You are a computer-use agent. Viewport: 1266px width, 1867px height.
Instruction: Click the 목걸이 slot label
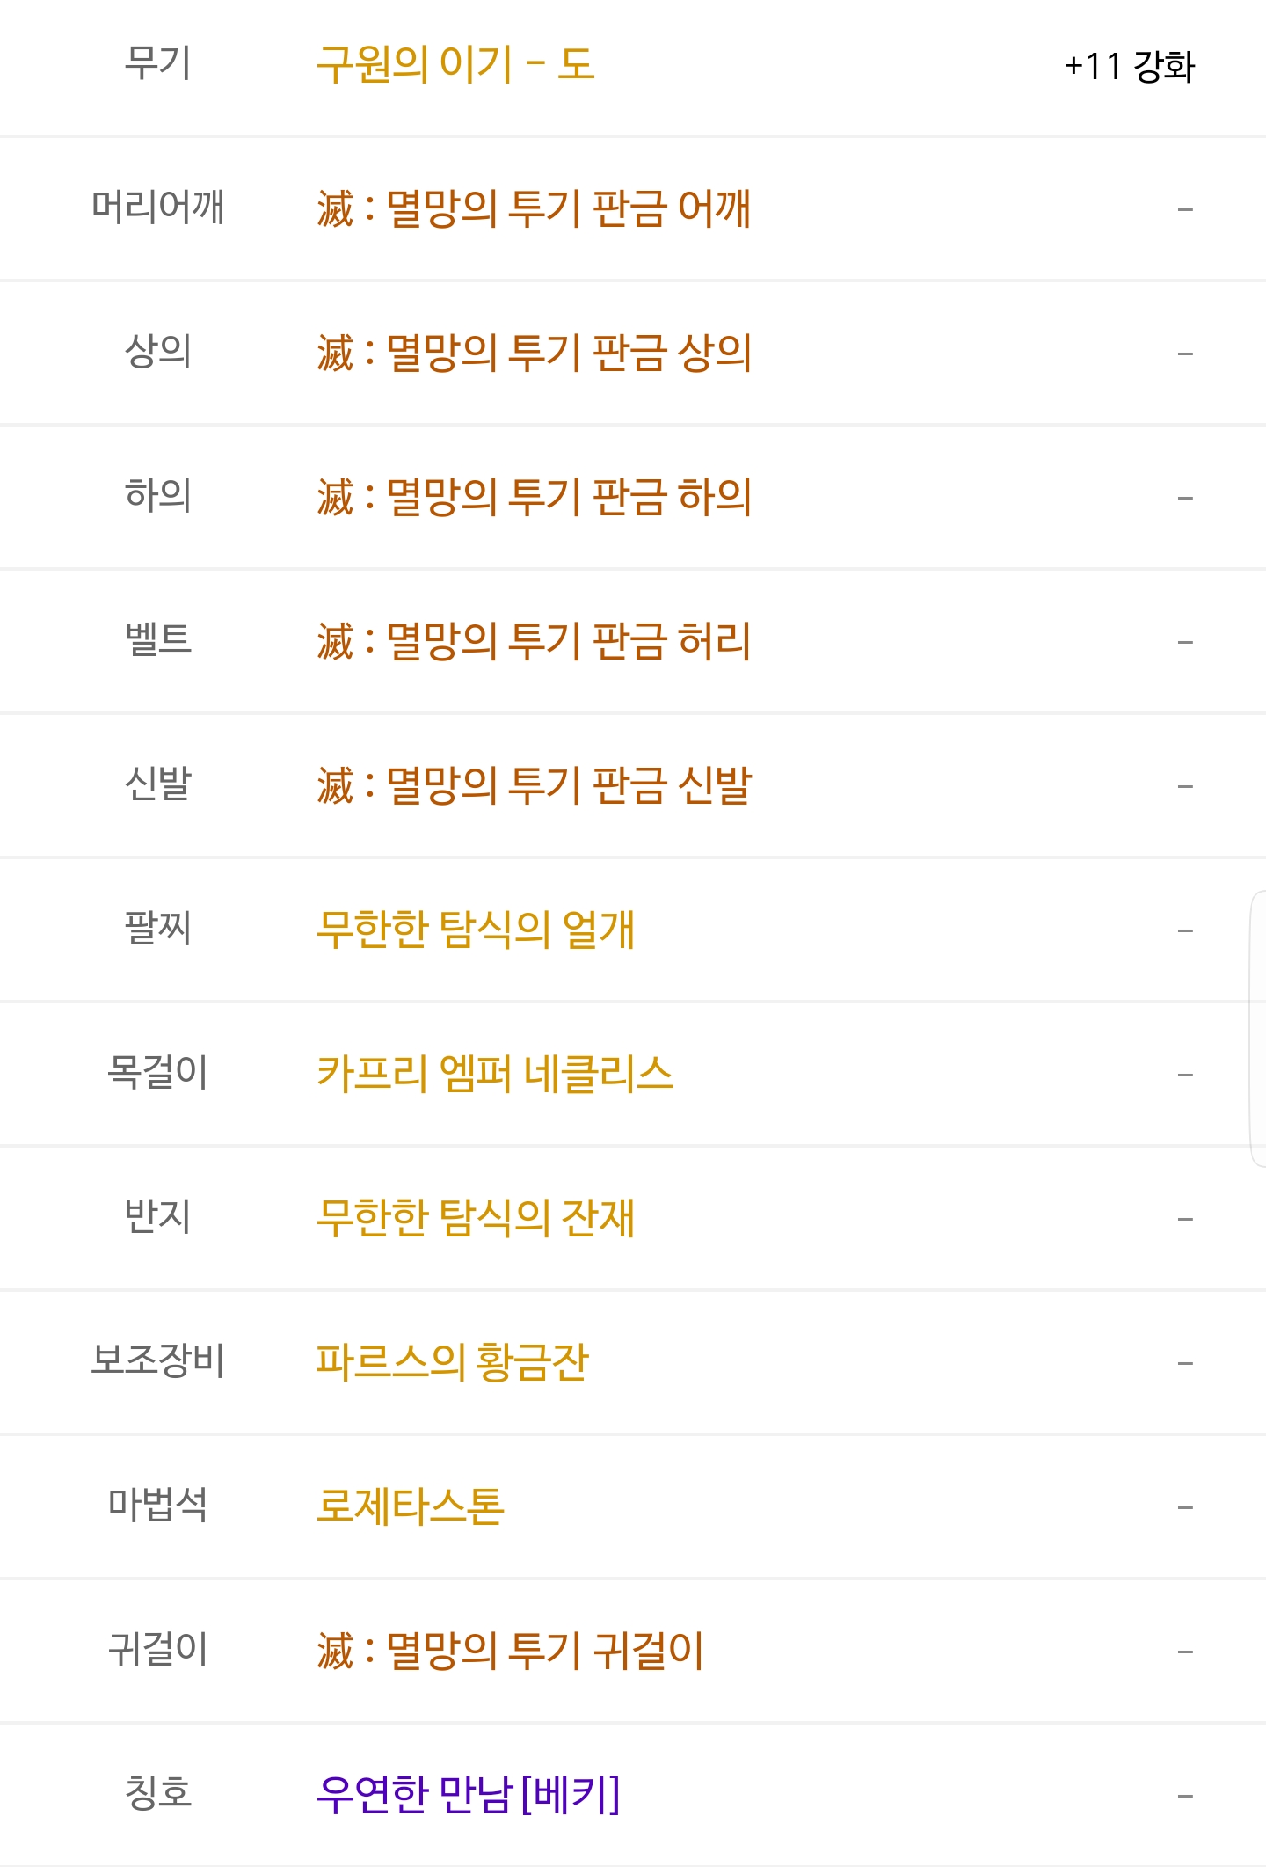[x=157, y=1074]
